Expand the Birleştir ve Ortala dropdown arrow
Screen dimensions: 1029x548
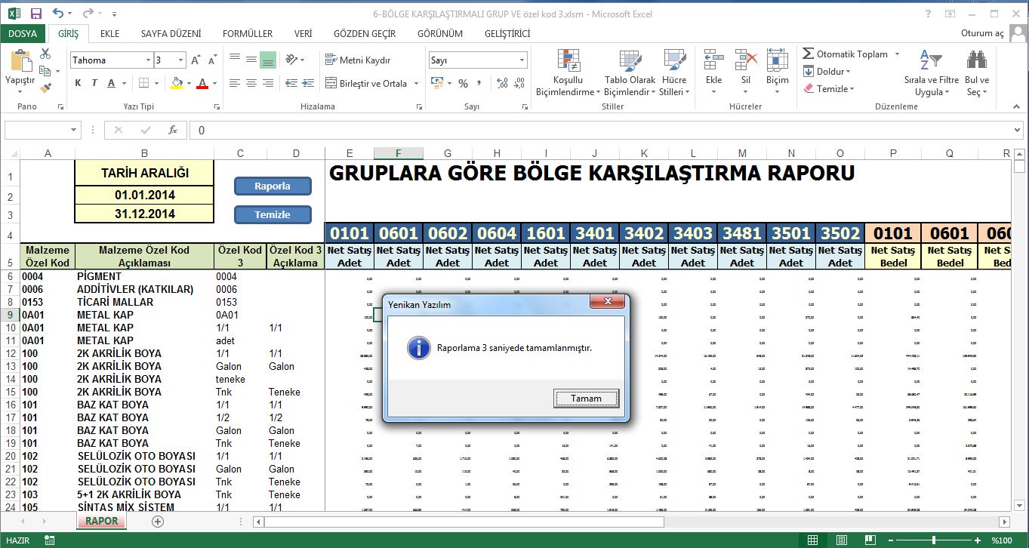click(x=417, y=84)
